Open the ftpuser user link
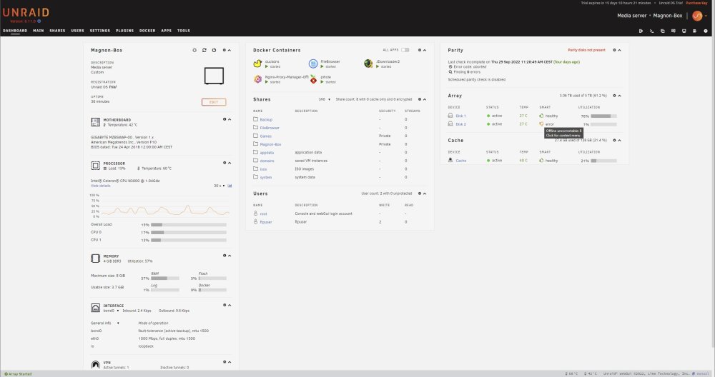Image resolution: width=715 pixels, height=377 pixels. tap(266, 222)
